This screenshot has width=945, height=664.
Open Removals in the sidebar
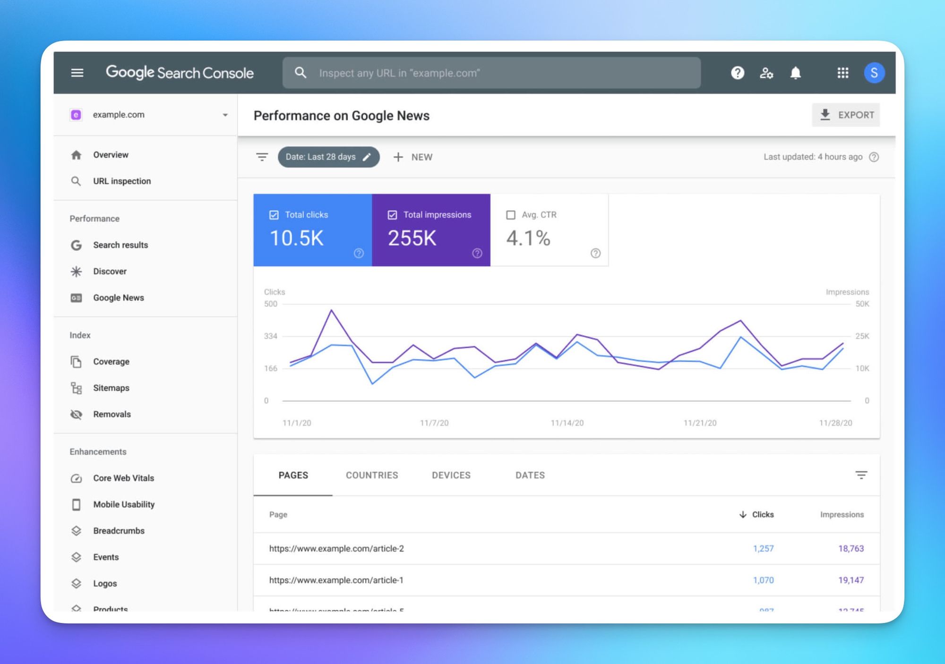coord(112,415)
